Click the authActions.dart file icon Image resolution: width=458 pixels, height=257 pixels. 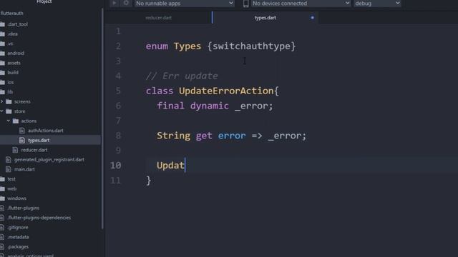click(x=22, y=131)
